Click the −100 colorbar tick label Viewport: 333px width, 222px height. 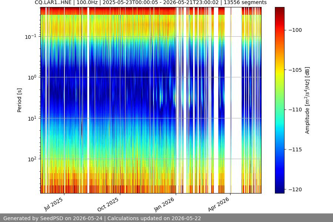pos(295,30)
